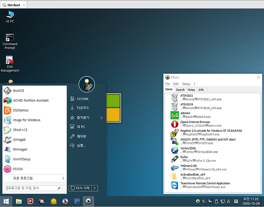The height and width of the screenshot is (207, 264).
Task: Click the red square taskbar icon
Action: (x=30, y=201)
